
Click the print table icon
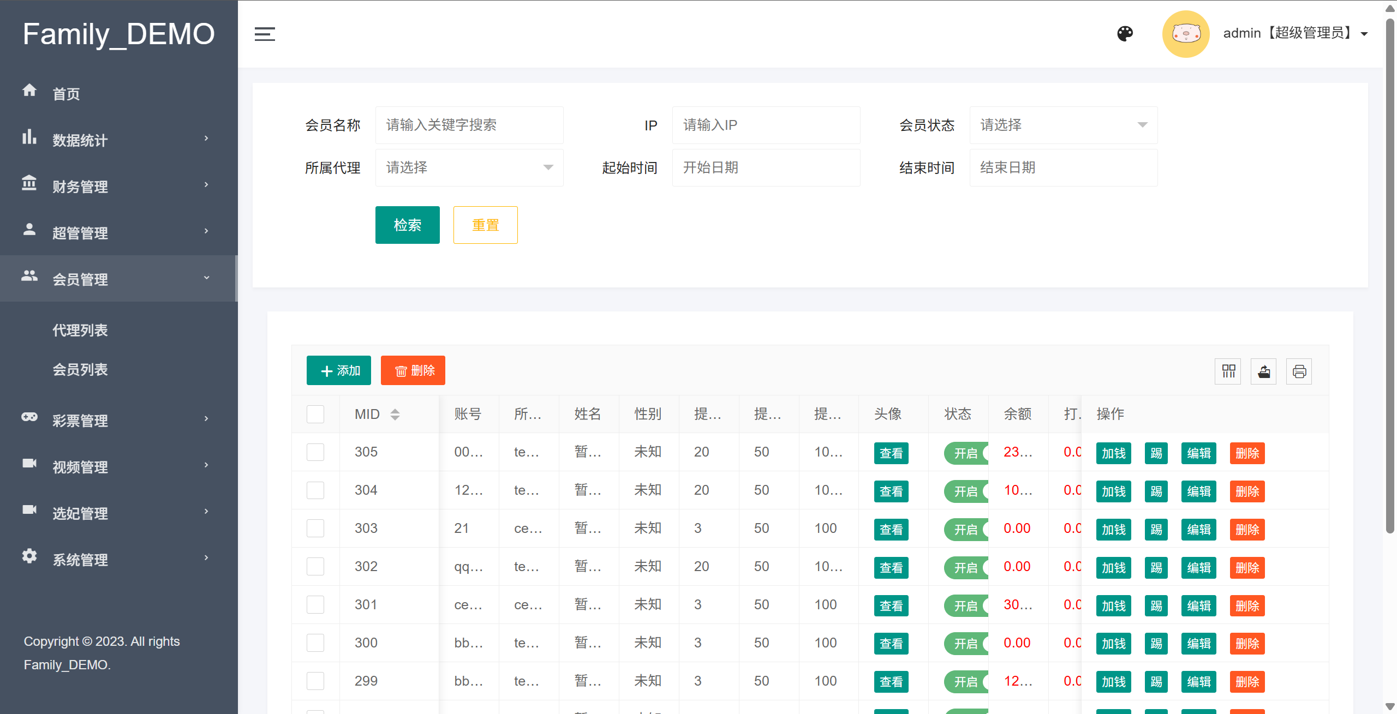tap(1299, 371)
